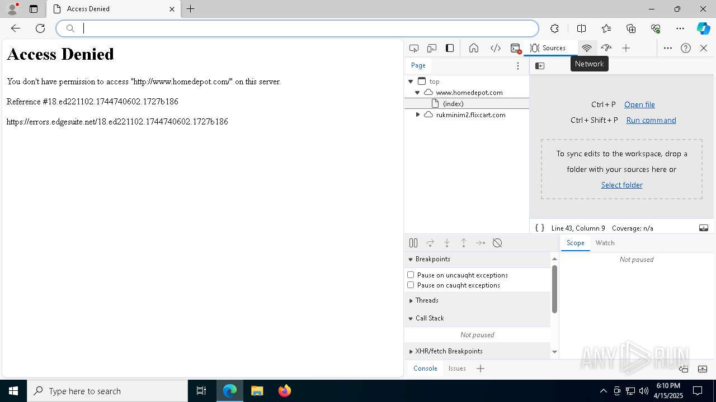Open the Split screen icon

(582, 28)
